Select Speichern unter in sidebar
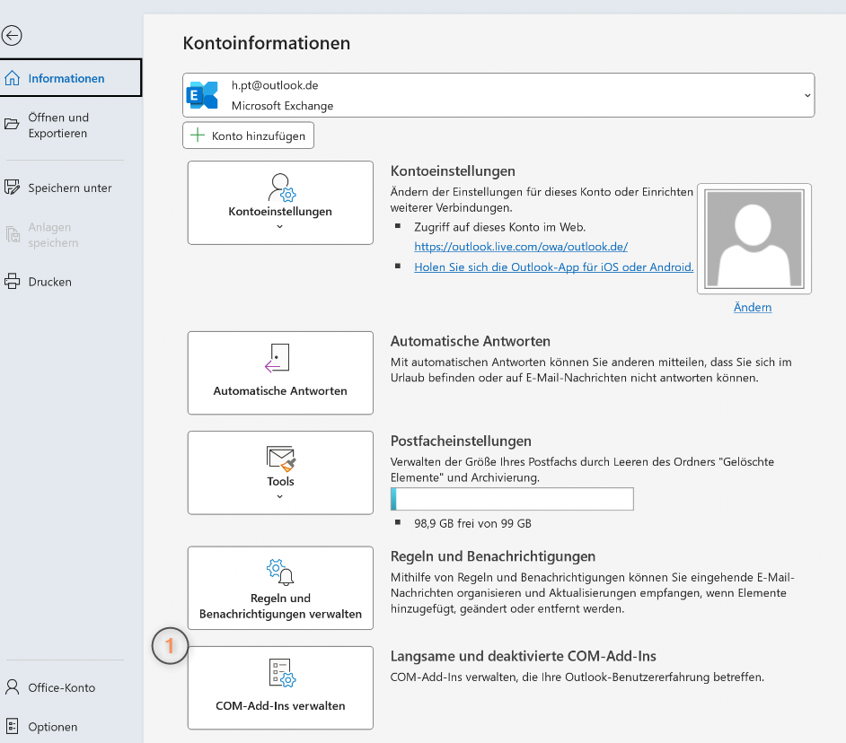The height and width of the screenshot is (743, 846). 69,188
